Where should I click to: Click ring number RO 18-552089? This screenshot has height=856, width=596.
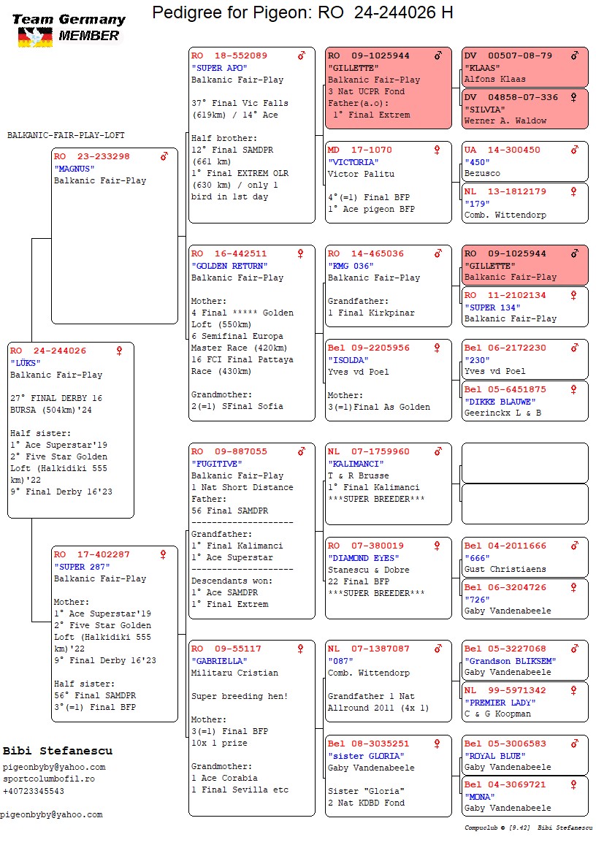pos(229,56)
